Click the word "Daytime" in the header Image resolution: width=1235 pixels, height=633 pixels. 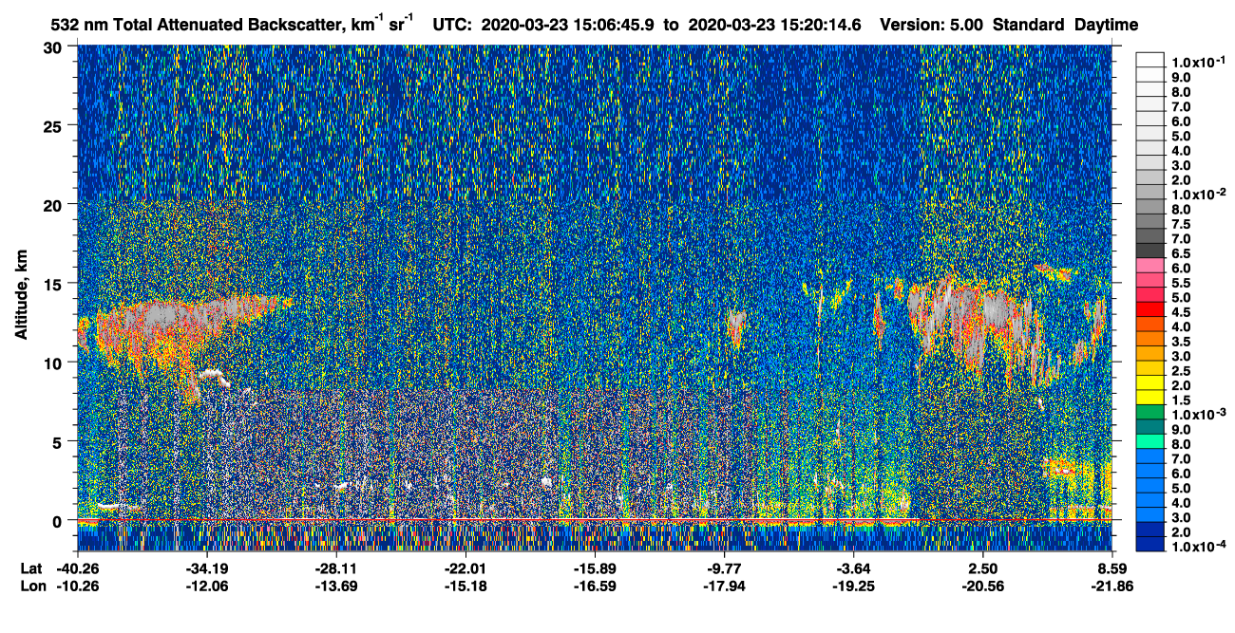(1106, 26)
